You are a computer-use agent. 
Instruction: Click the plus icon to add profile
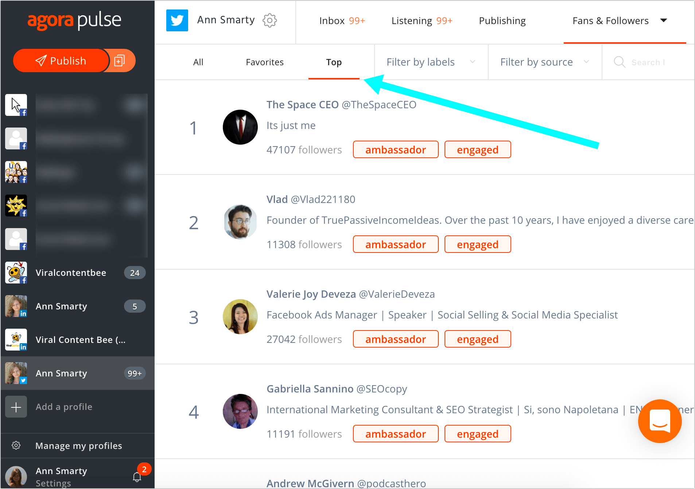16,407
